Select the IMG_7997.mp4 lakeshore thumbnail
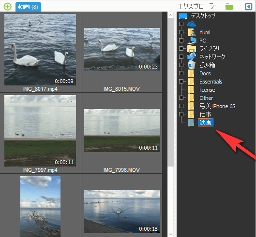This screenshot has width=256, height=237. coord(40,131)
